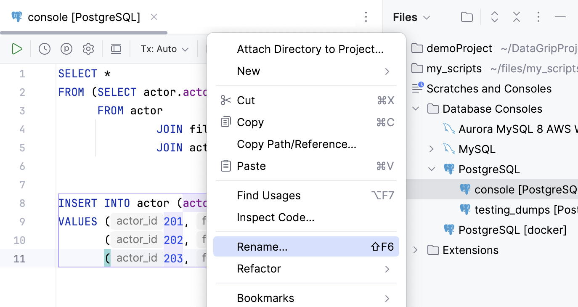Open query execution history clock icon
The image size is (578, 307).
point(44,49)
